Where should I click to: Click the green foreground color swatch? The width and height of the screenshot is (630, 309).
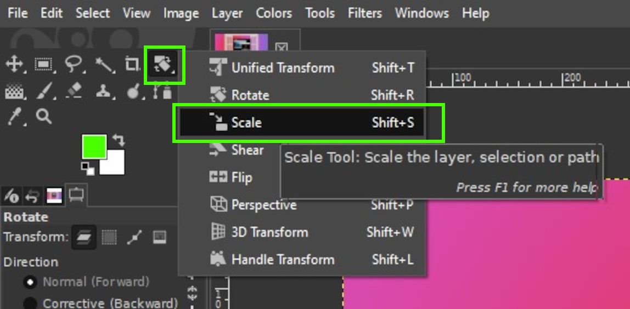pos(94,147)
